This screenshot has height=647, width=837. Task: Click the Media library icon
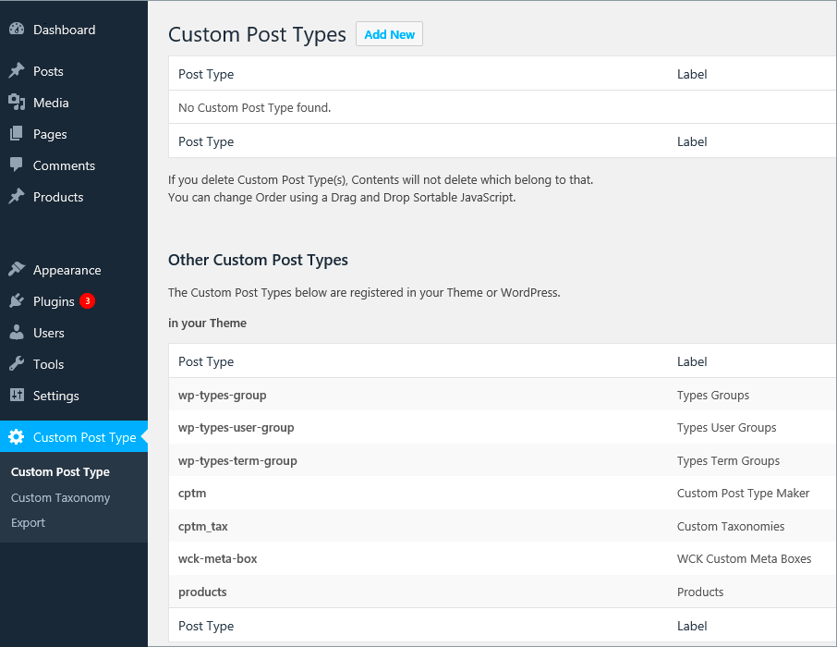coord(17,102)
